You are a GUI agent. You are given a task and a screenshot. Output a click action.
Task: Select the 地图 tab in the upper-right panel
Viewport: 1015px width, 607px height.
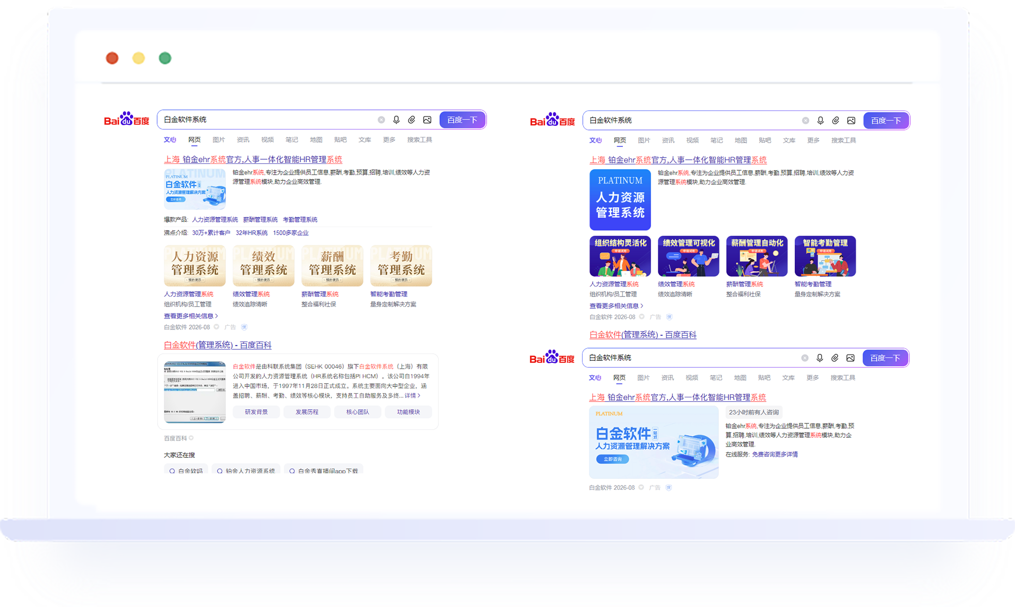[x=741, y=141]
